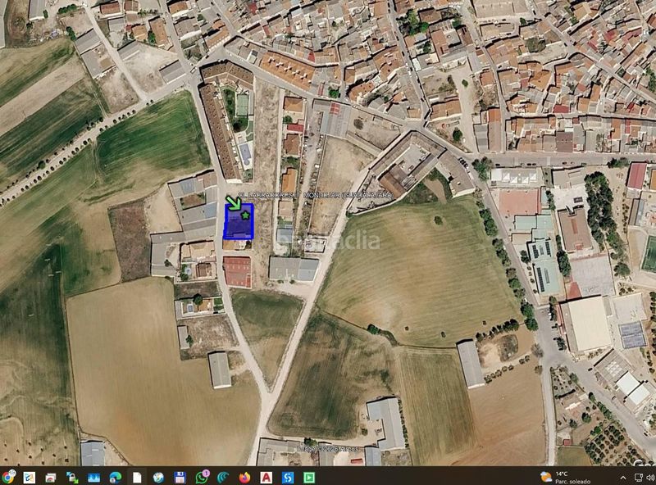Open the blue landscape app icon
Viewport: 656px width, 485px height.
[x=93, y=477]
